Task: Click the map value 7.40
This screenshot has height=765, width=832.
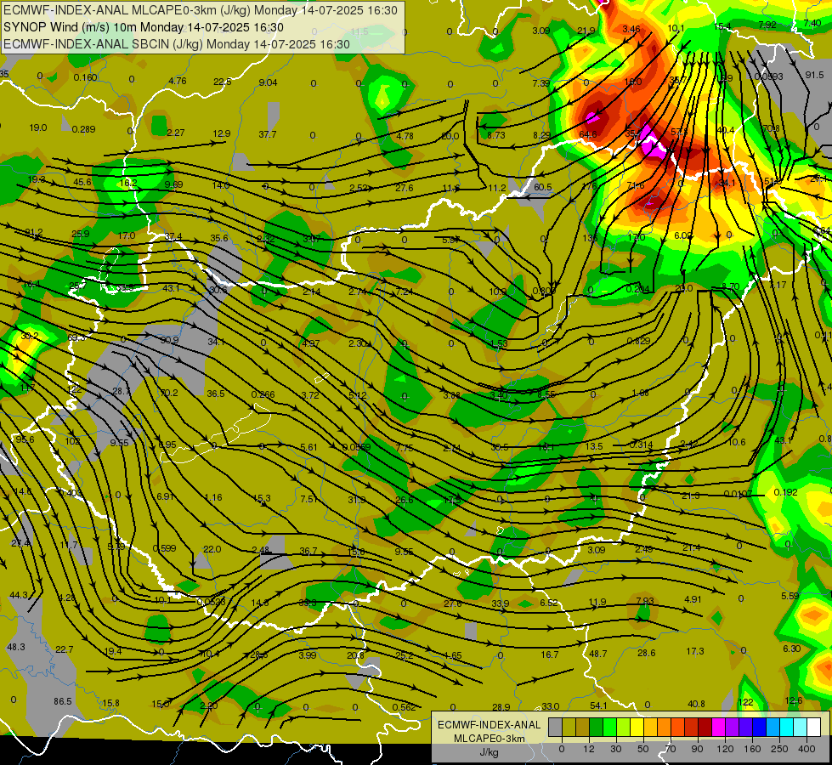Action: pos(812,23)
